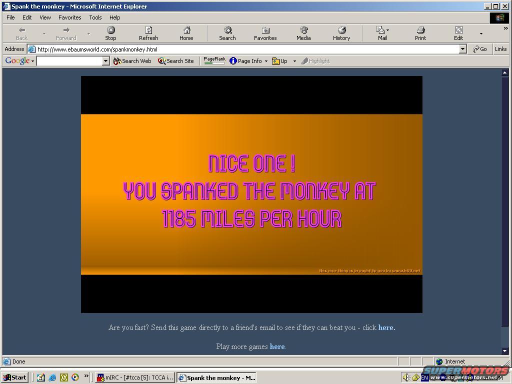Open the Search pane icon

pos(227,33)
